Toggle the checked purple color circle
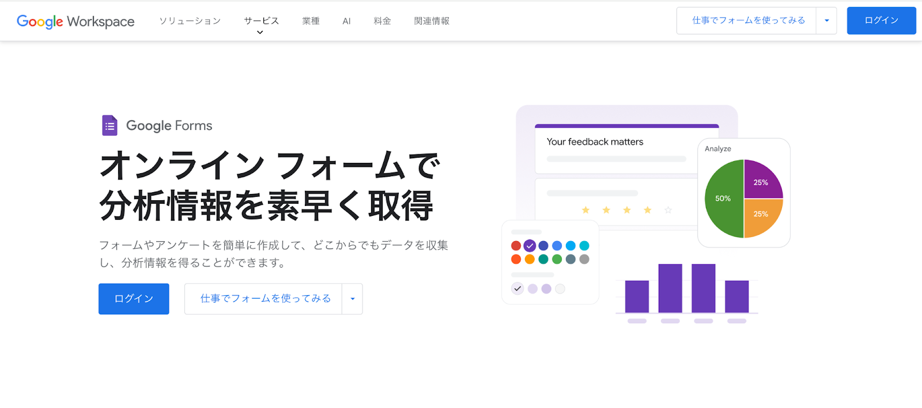This screenshot has width=922, height=408. 530,246
